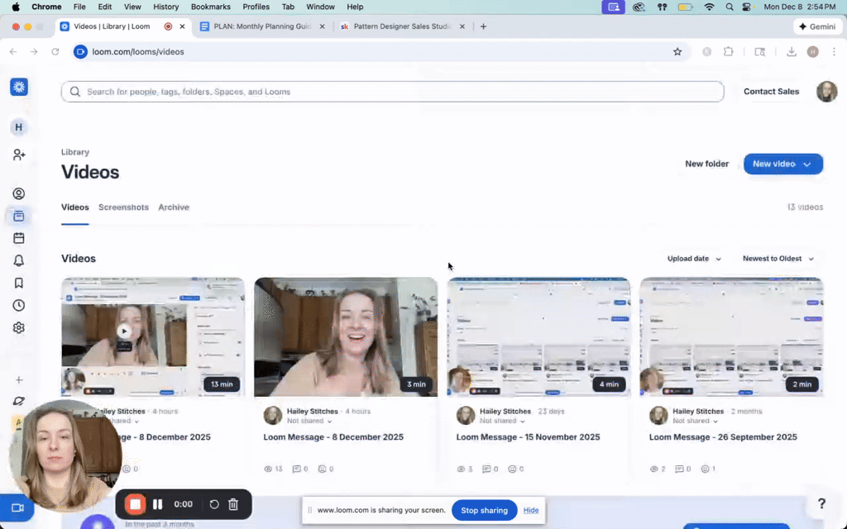The width and height of the screenshot is (847, 529).
Task: Click the webcam bubble overlay
Action: click(x=65, y=456)
